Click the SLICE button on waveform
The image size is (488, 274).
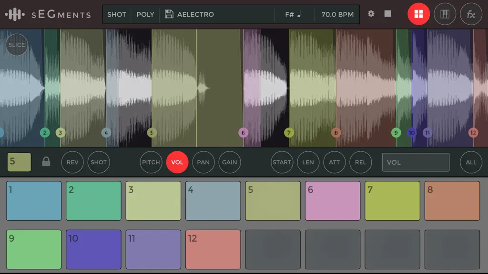(x=17, y=45)
